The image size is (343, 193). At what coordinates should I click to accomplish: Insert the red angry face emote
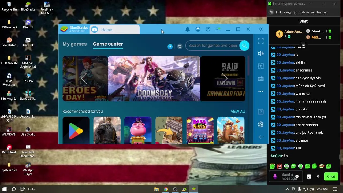[279, 166]
